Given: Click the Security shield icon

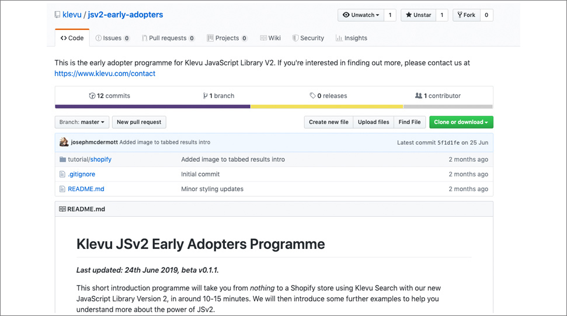Looking at the screenshot, I should pyautogui.click(x=295, y=38).
